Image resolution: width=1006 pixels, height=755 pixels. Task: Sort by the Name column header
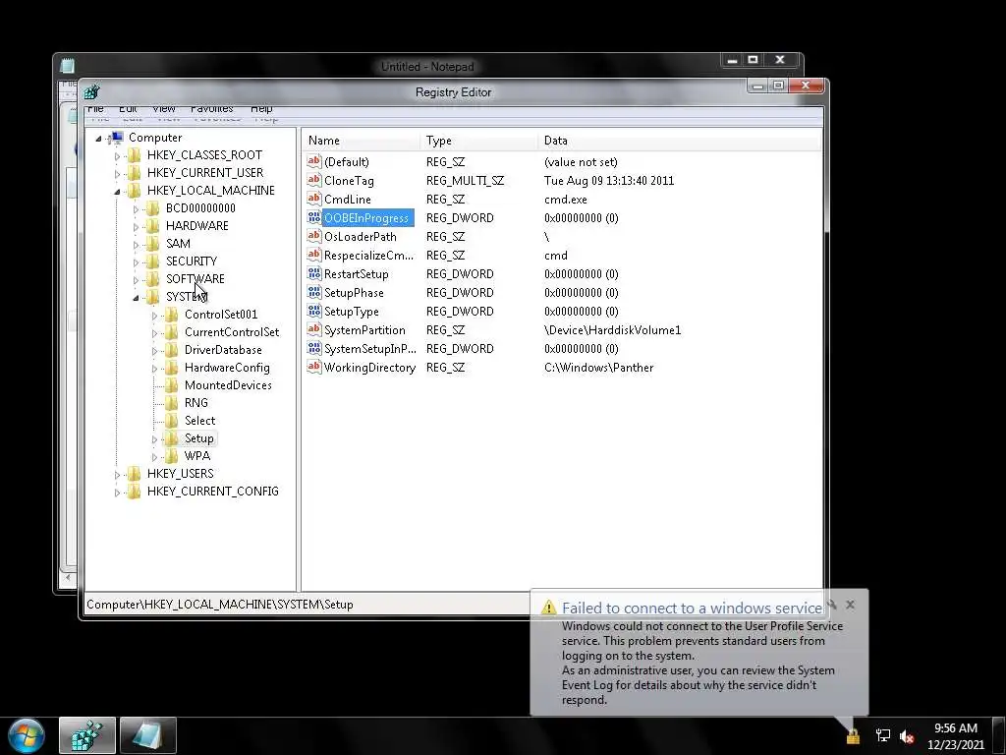[x=361, y=140]
